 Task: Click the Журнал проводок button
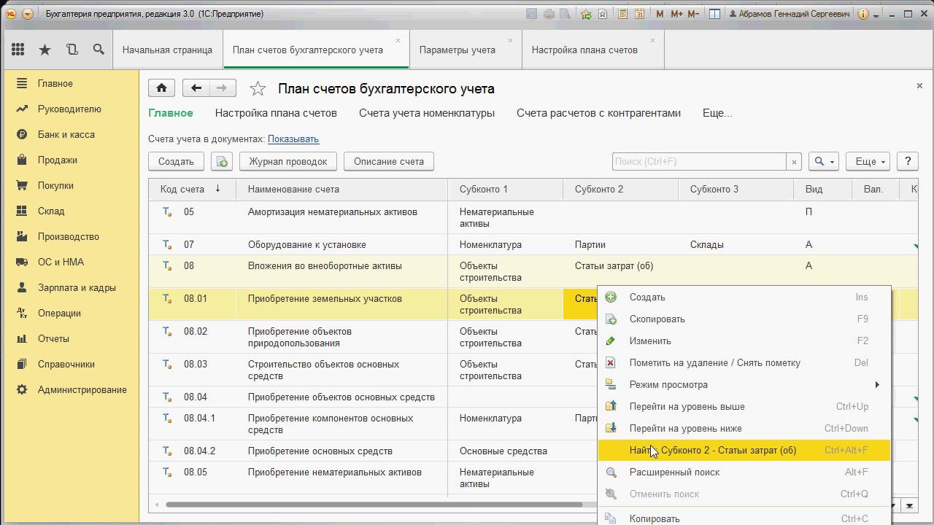[x=287, y=162]
